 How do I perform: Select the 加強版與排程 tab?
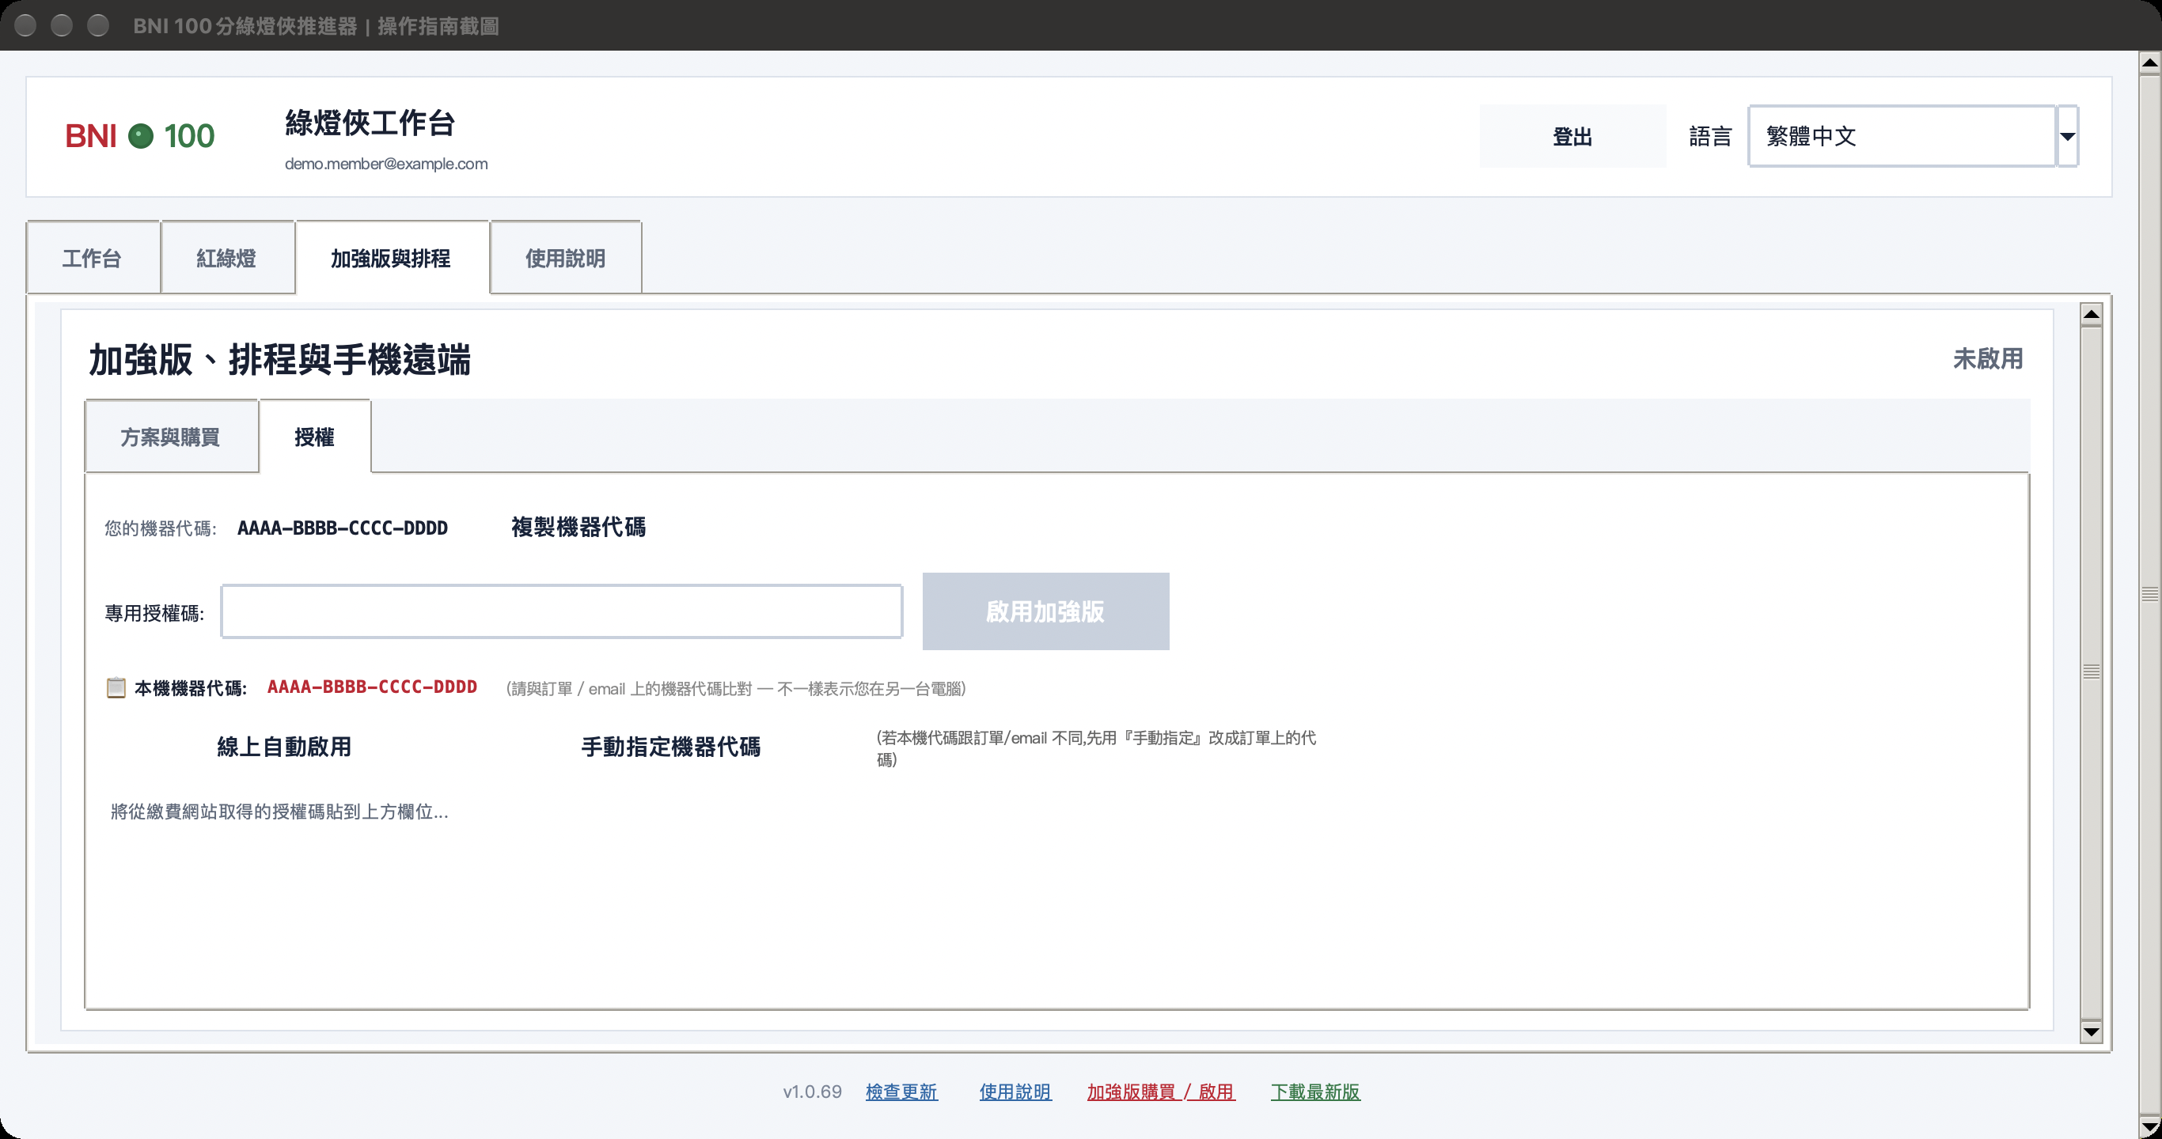pos(392,258)
